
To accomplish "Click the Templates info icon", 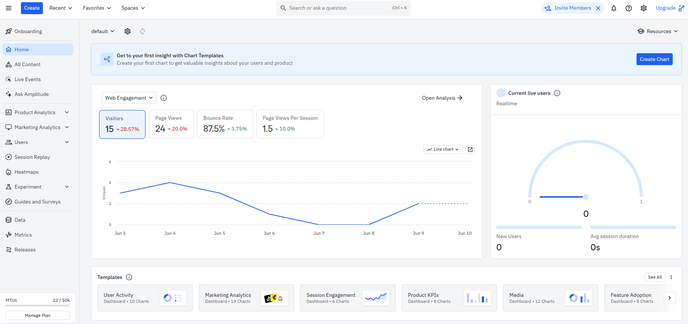I will click(129, 277).
